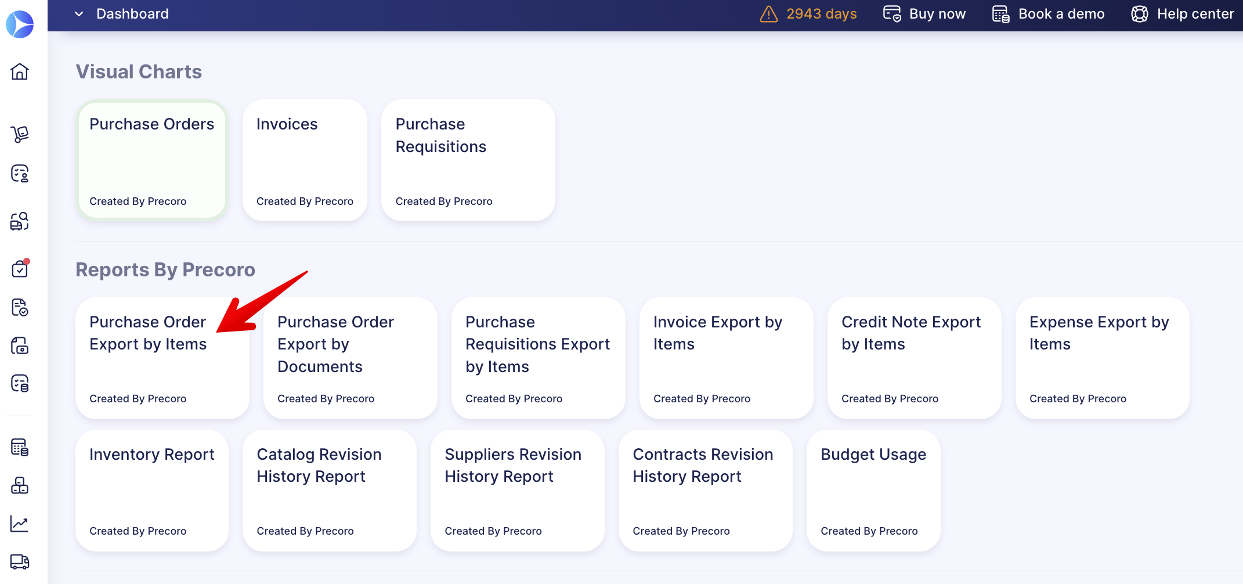Open the delivery truck sidebar icon
Viewport: 1243px width, 584px height.
[20, 562]
